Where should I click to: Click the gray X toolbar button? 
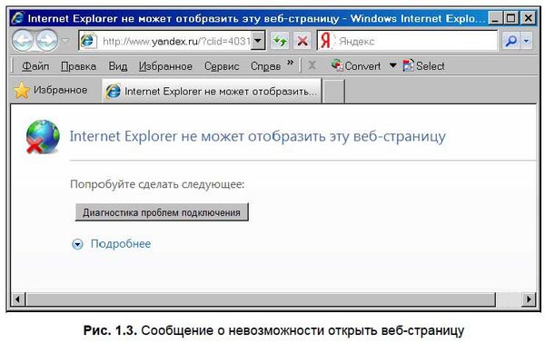click(x=312, y=65)
